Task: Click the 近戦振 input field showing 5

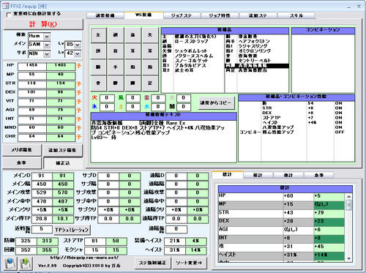Action: point(42,229)
